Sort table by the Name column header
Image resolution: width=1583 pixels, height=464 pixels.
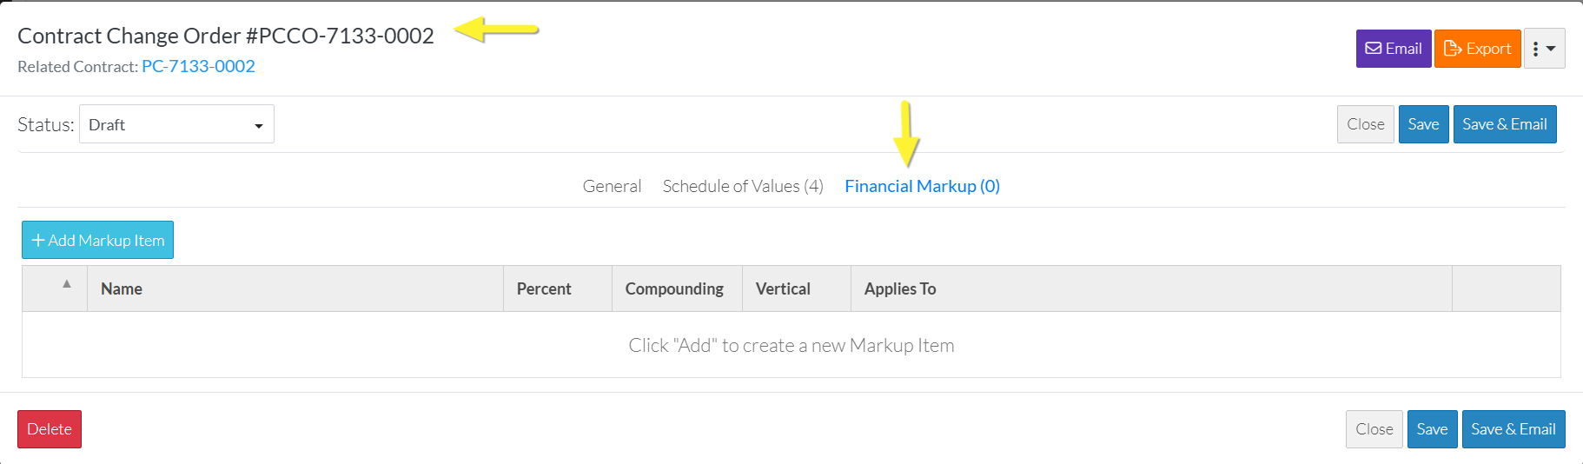122,288
